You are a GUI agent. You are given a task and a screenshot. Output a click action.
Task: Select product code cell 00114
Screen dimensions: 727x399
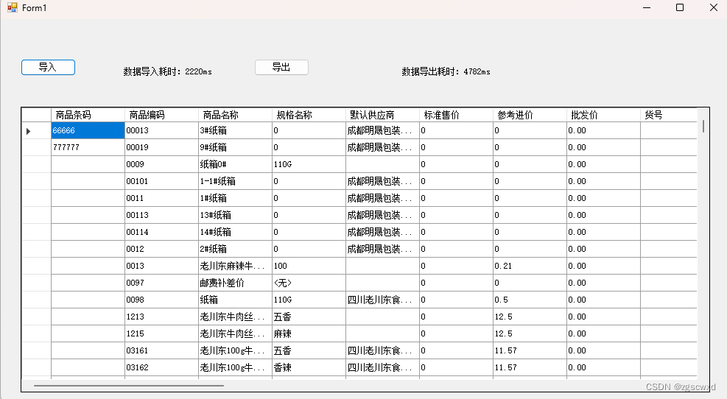[161, 232]
